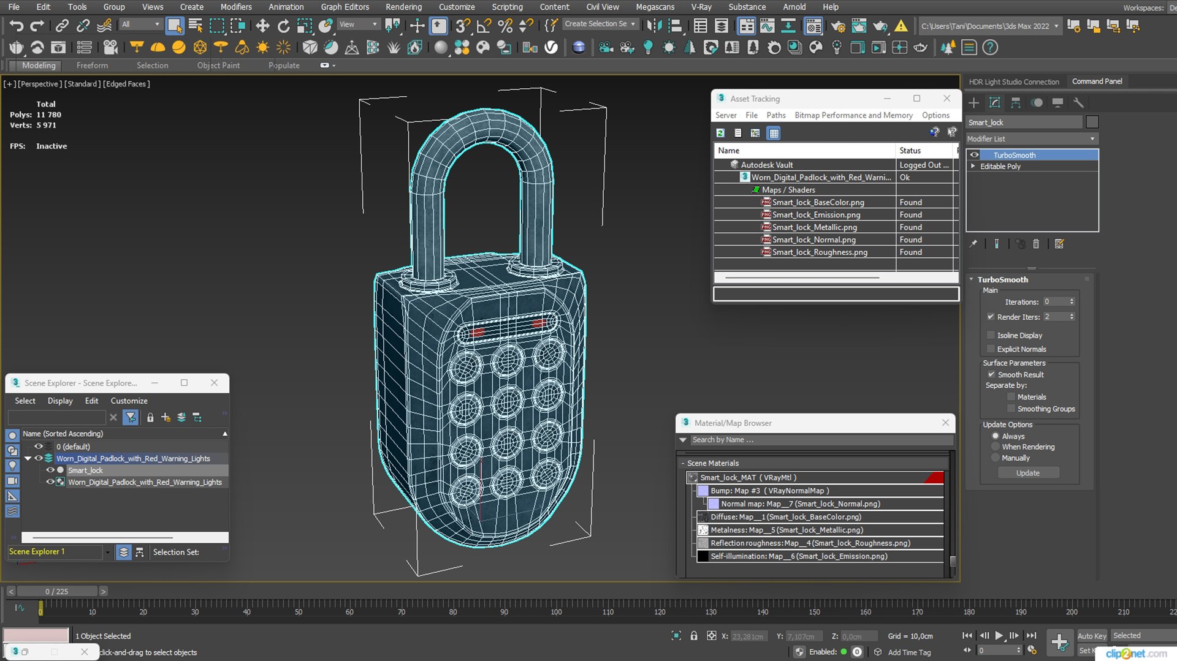Click the Iterations value field
Image resolution: width=1177 pixels, height=661 pixels.
[1056, 302]
